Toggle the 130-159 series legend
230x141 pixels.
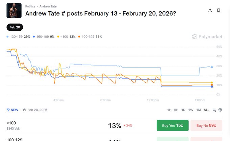click(x=18, y=36)
